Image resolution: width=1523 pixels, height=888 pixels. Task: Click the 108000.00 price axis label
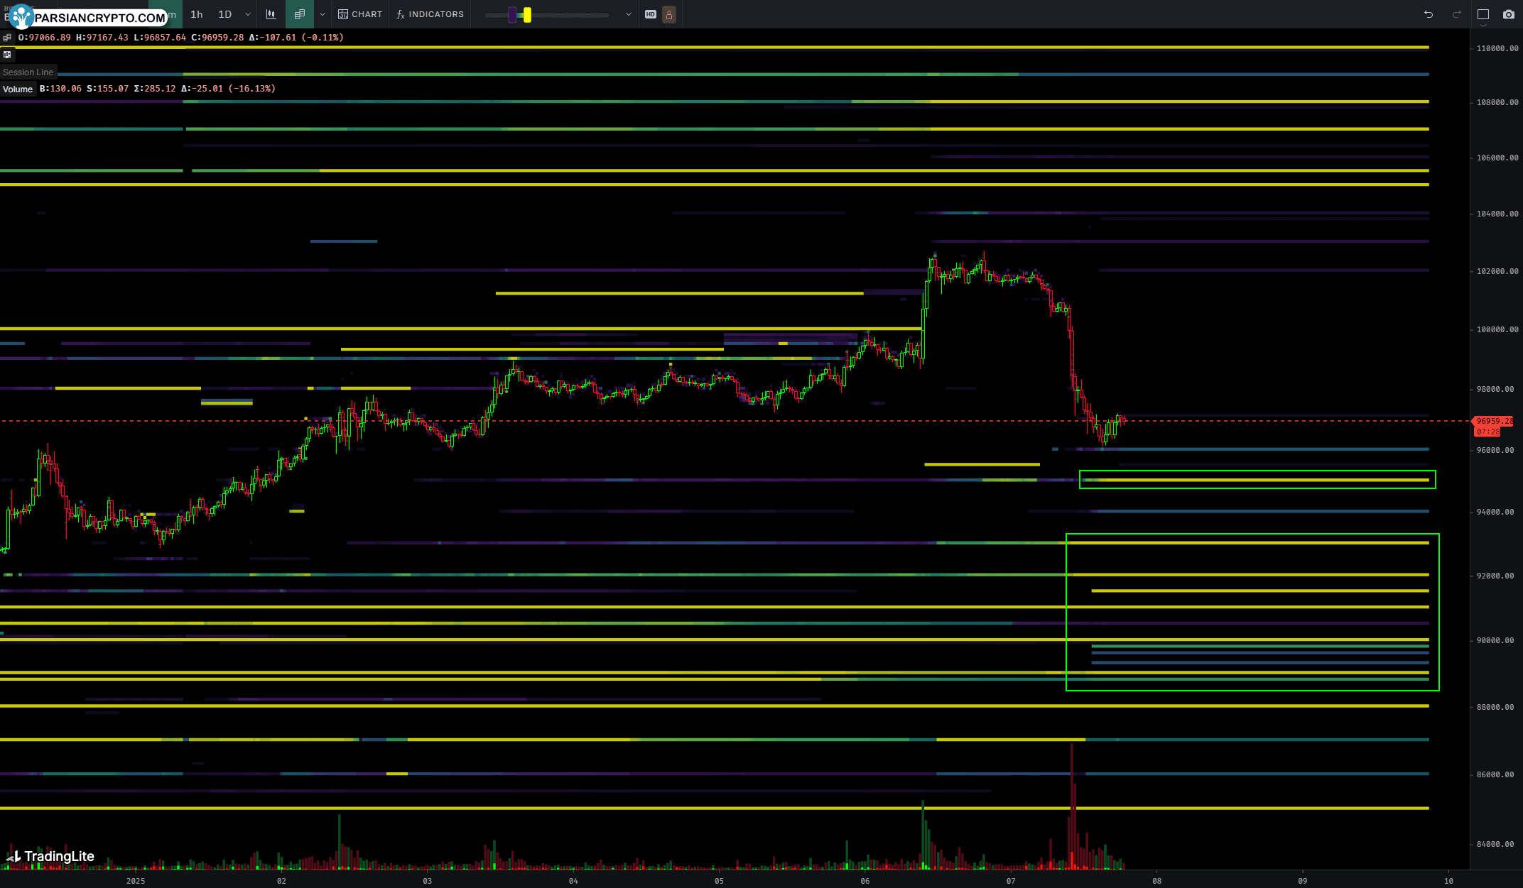point(1497,102)
